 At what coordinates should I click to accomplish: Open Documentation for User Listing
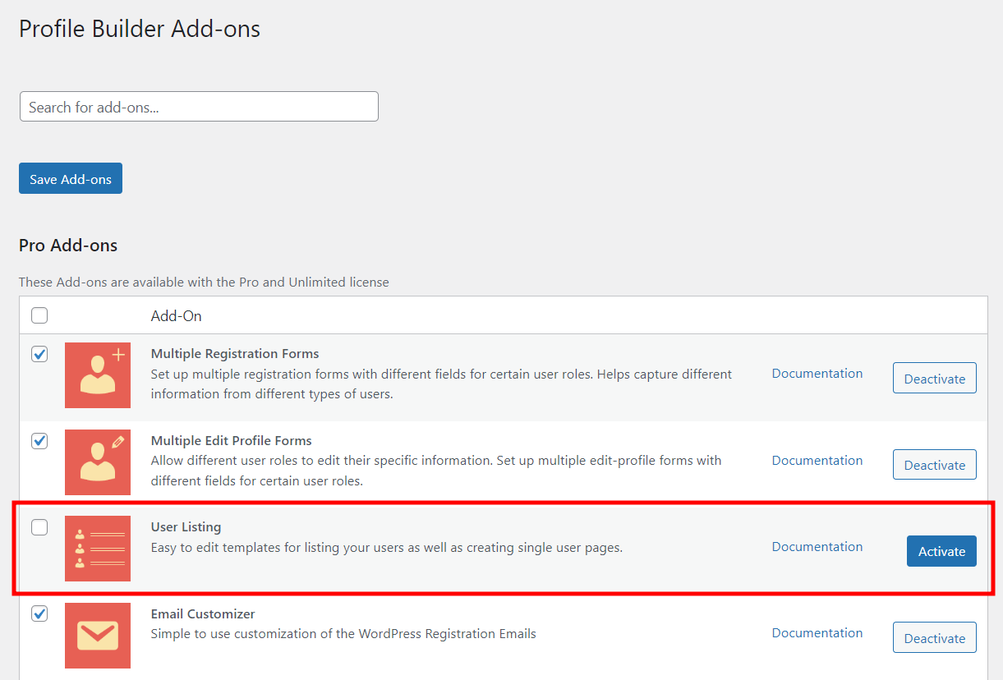(x=817, y=546)
